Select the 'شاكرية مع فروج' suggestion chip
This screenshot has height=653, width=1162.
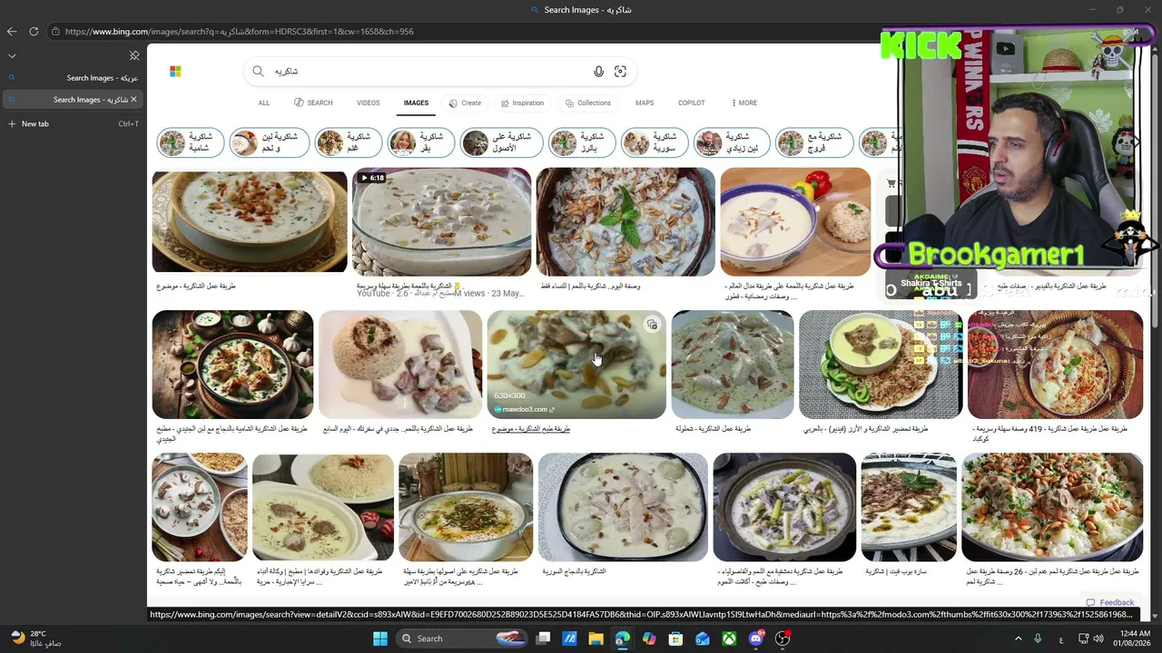coord(814,142)
